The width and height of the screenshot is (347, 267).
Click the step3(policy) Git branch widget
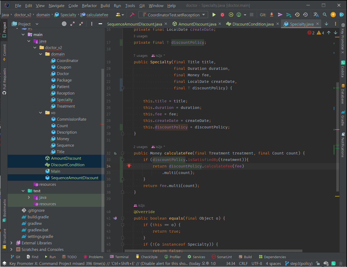coord(299,263)
